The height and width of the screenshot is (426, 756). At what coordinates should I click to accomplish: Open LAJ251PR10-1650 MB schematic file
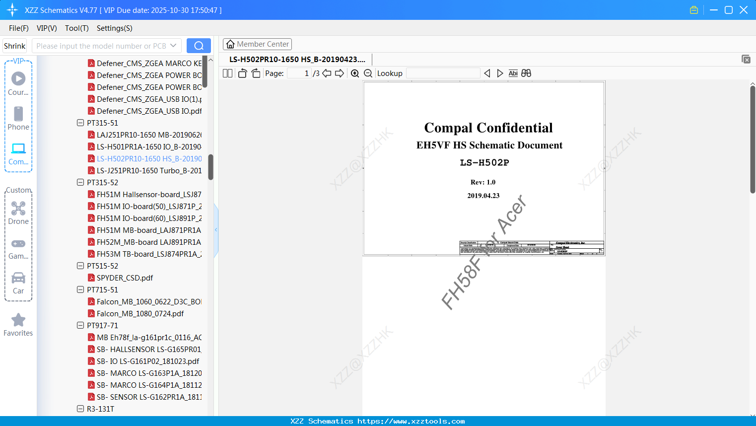coord(145,135)
